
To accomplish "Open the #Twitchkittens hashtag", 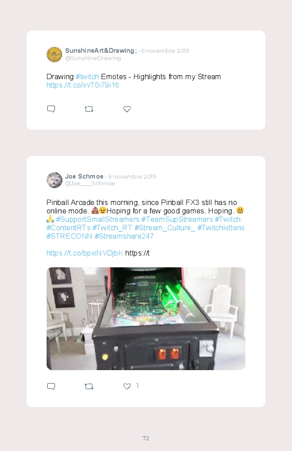I will tap(221, 228).
